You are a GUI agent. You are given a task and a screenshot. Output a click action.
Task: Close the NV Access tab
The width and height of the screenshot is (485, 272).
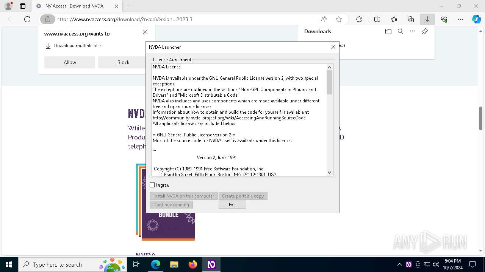click(116, 6)
